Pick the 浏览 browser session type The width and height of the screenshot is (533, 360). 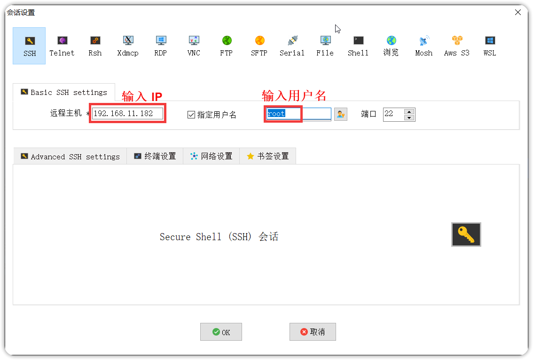click(391, 46)
